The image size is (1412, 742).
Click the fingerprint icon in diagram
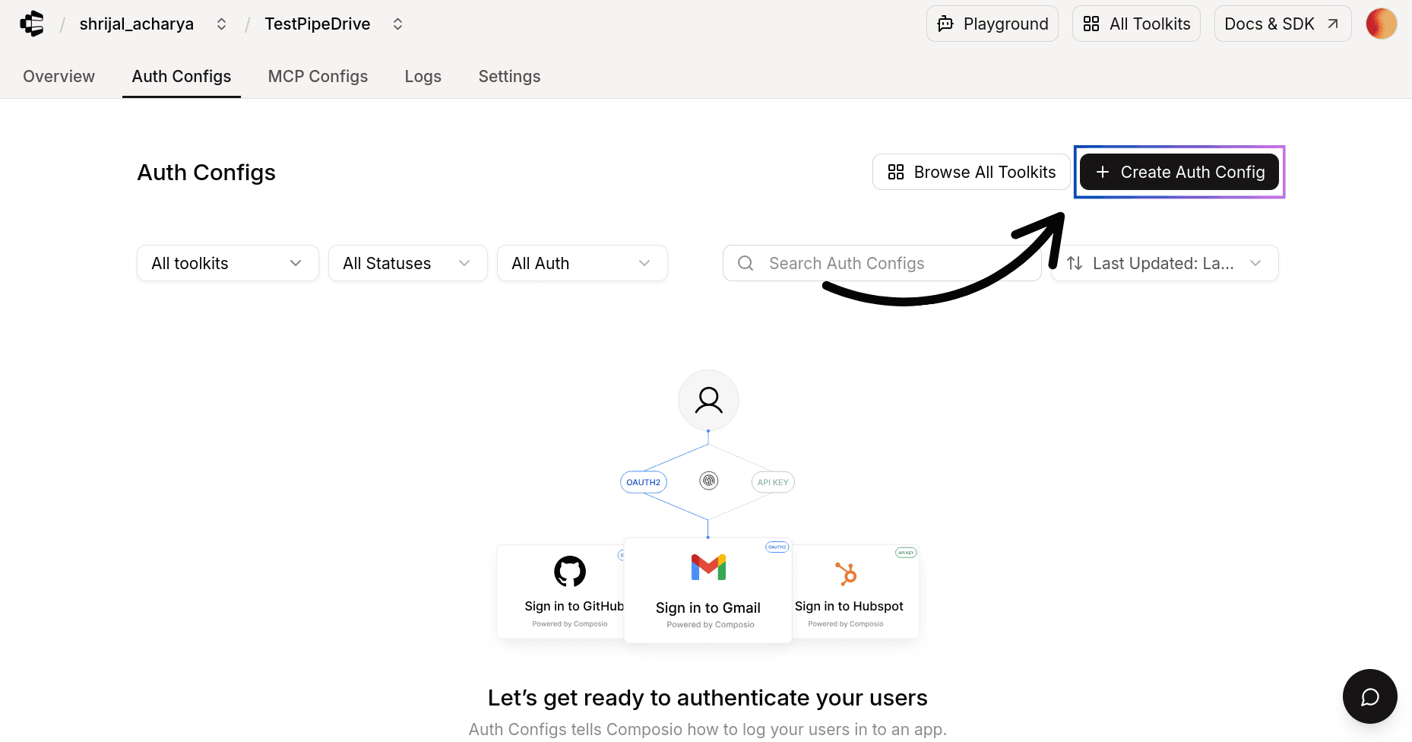pyautogui.click(x=708, y=480)
